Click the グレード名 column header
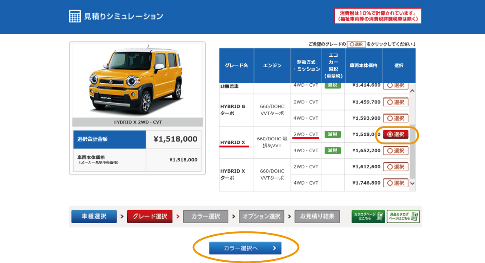The height and width of the screenshot is (263, 485). (x=236, y=65)
